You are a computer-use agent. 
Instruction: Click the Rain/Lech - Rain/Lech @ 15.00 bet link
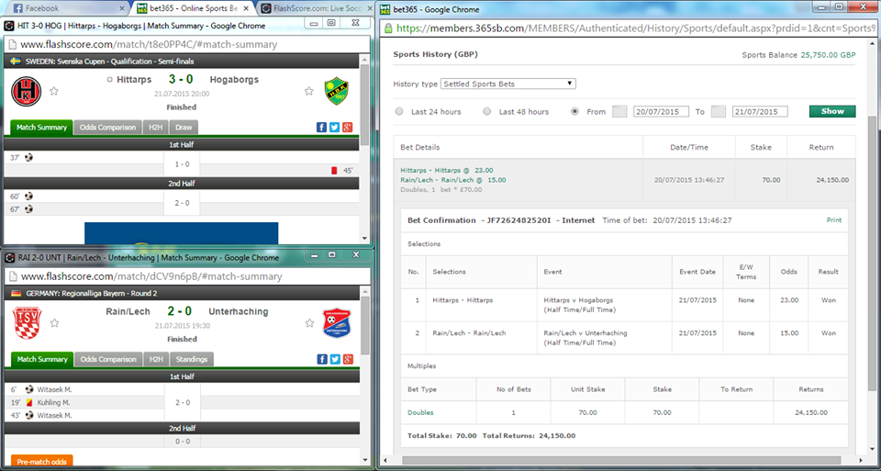coord(452,180)
